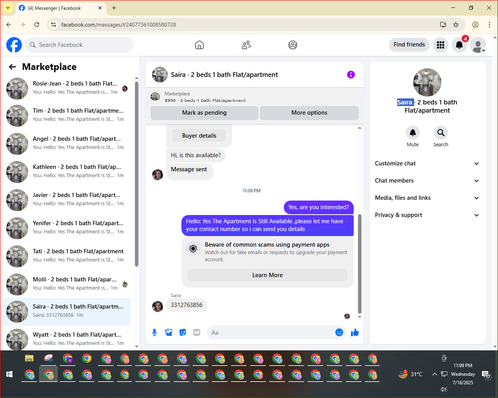Viewport: 498px width, 398px height.
Task: Open a new Chrome tab
Action: click(x=114, y=8)
